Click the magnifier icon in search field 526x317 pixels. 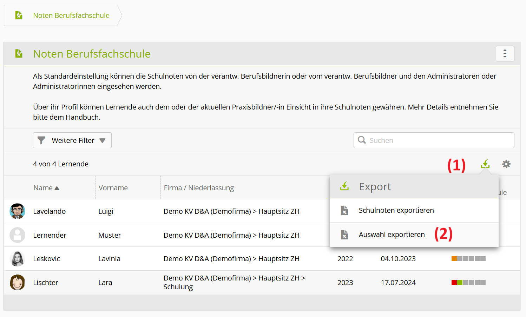(x=362, y=140)
